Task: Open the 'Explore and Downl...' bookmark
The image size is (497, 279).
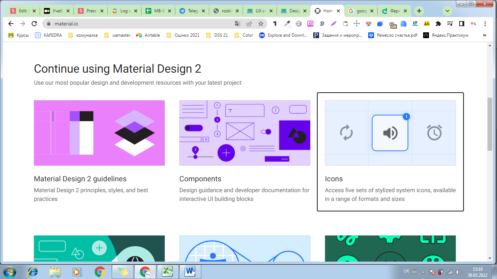Action: tap(283, 35)
